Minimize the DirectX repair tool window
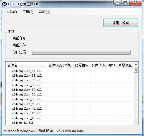The height and width of the screenshot is (136, 144). pyautogui.click(x=118, y=3)
